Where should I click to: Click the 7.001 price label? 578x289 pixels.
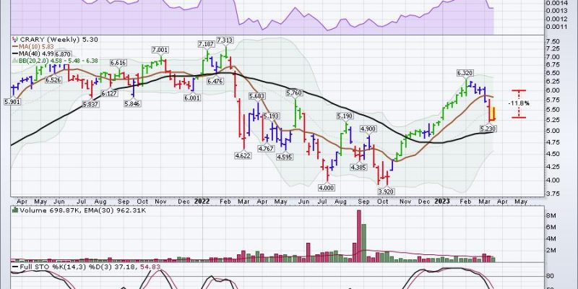pyautogui.click(x=160, y=50)
